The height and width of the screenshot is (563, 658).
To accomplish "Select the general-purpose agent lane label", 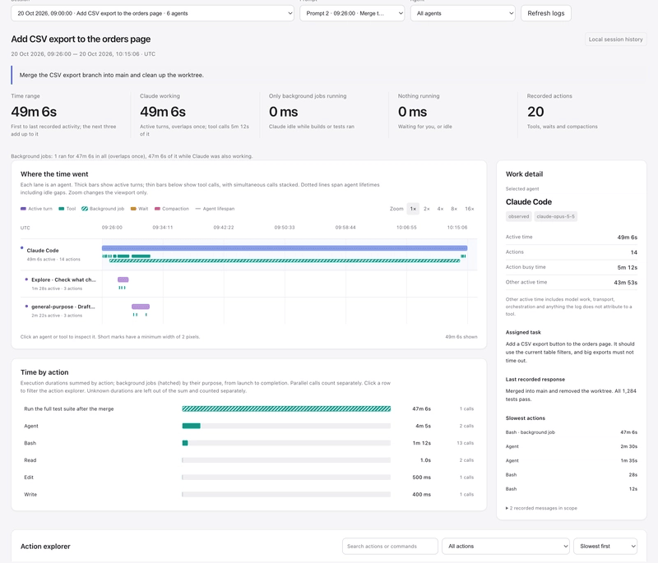I will (x=63, y=307).
